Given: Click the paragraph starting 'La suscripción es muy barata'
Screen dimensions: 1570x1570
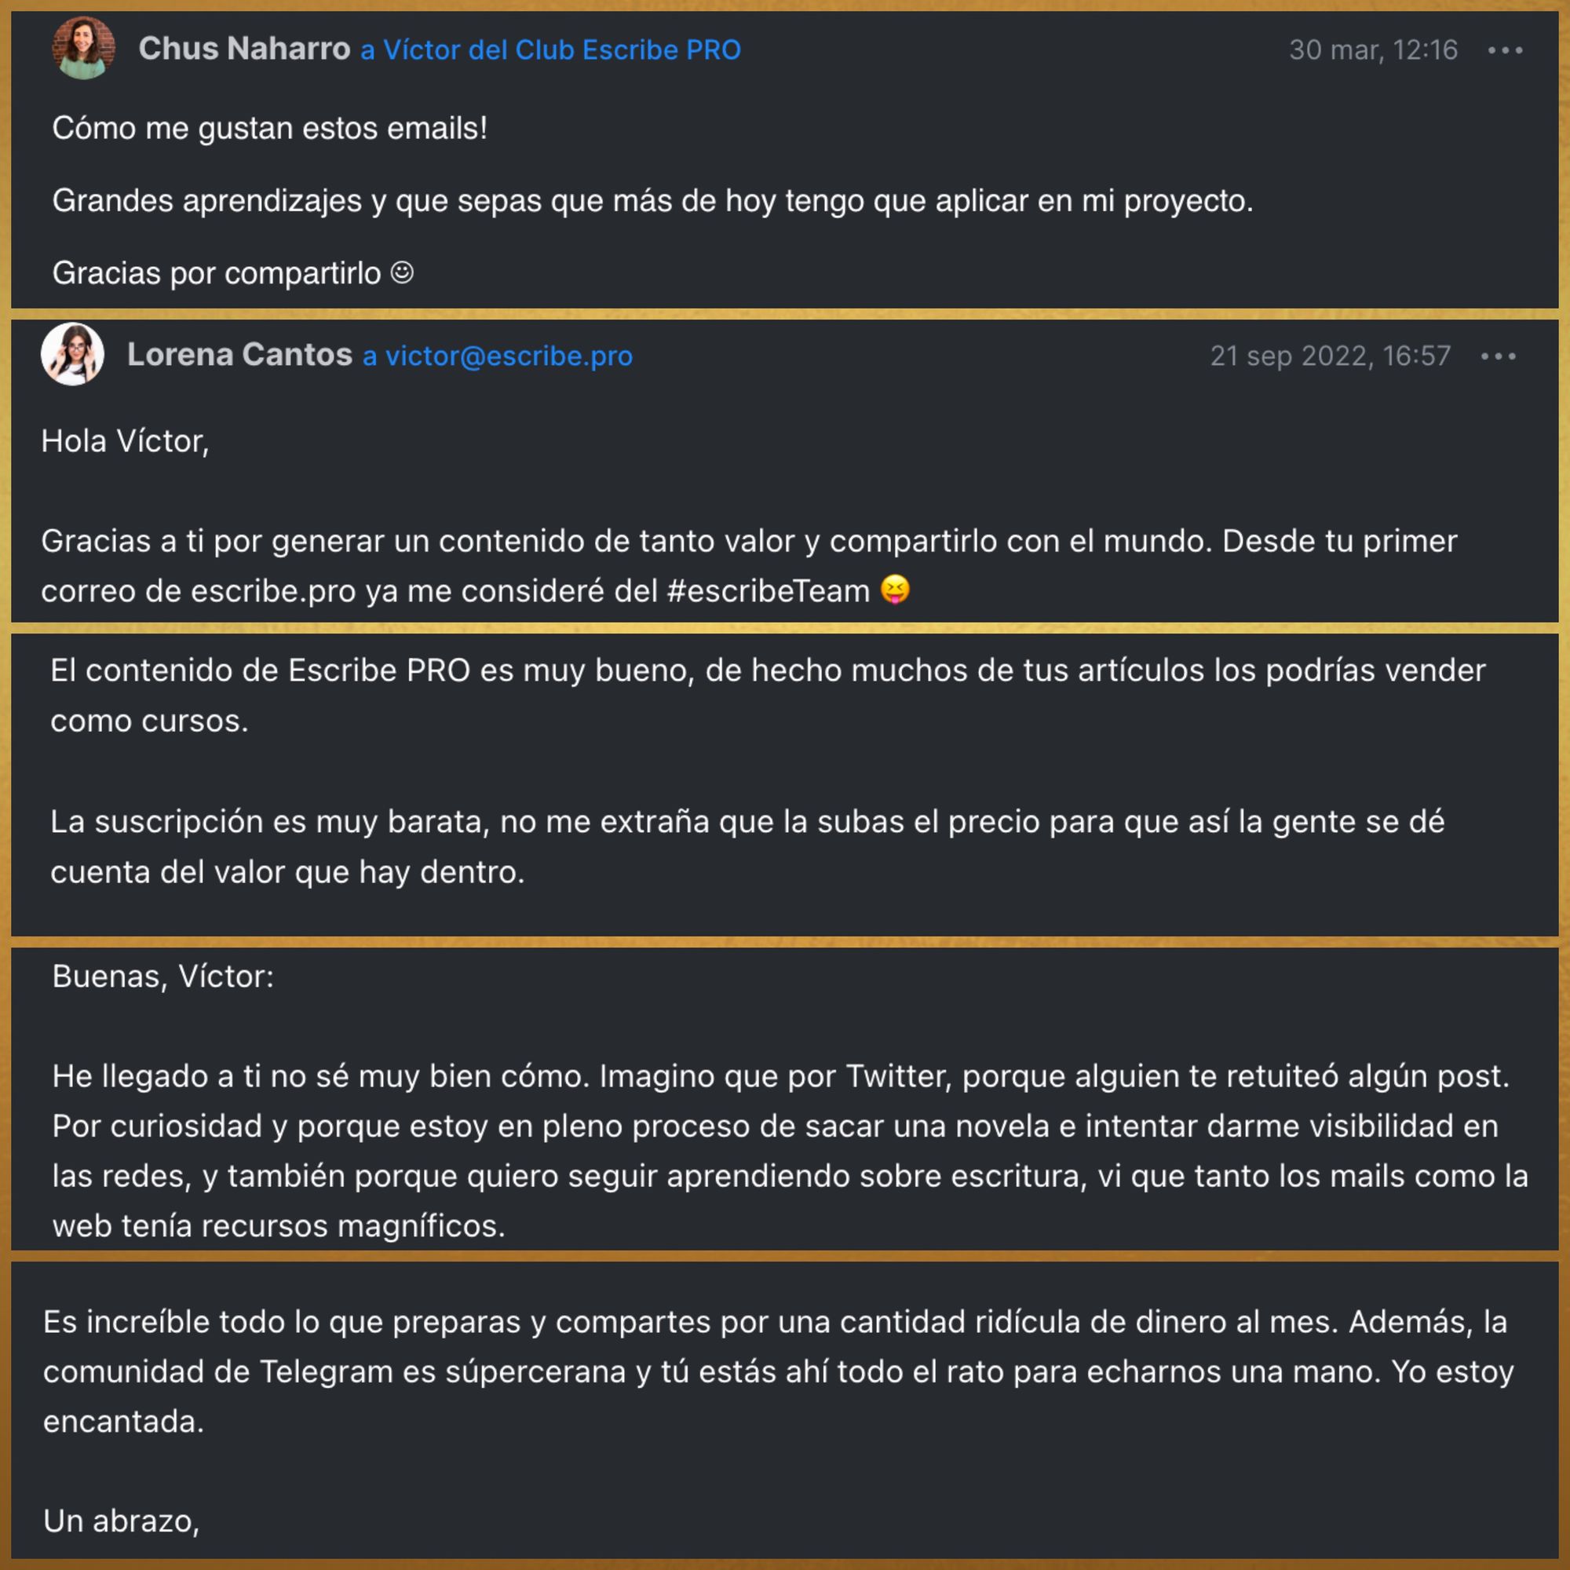Looking at the screenshot, I should 747,847.
